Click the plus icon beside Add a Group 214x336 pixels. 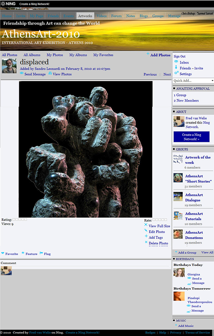click(176, 252)
